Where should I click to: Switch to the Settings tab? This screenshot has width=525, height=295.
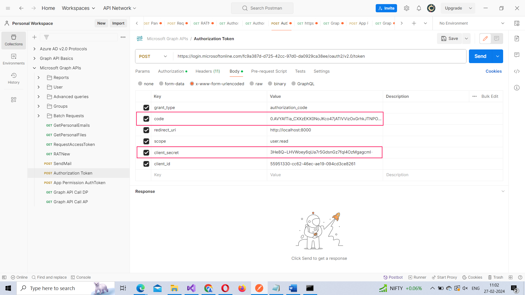322,71
